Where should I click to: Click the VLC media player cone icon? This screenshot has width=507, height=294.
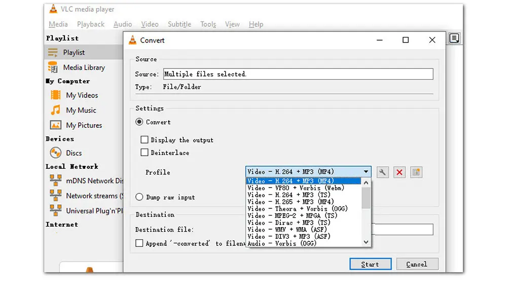(53, 9)
